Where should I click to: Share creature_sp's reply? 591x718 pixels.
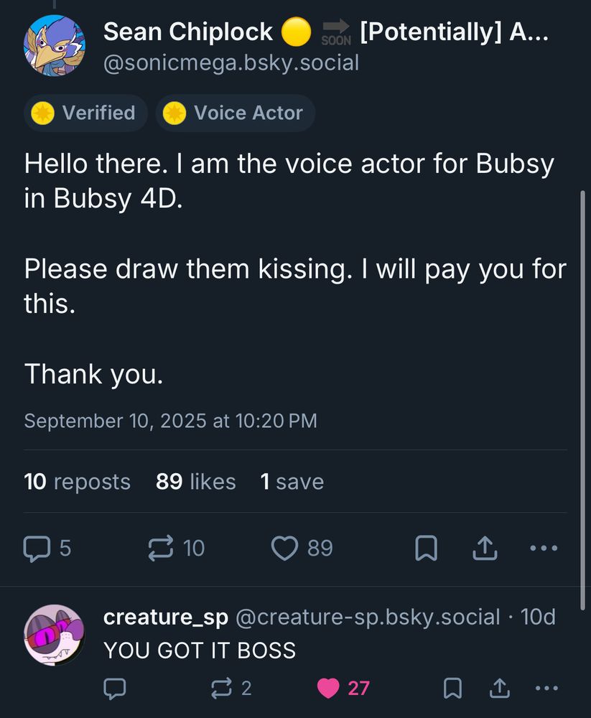coord(498,689)
